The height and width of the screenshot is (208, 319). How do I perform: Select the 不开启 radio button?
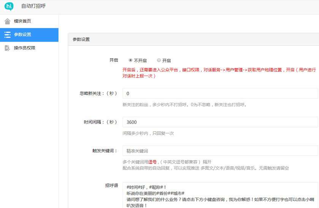(131, 60)
